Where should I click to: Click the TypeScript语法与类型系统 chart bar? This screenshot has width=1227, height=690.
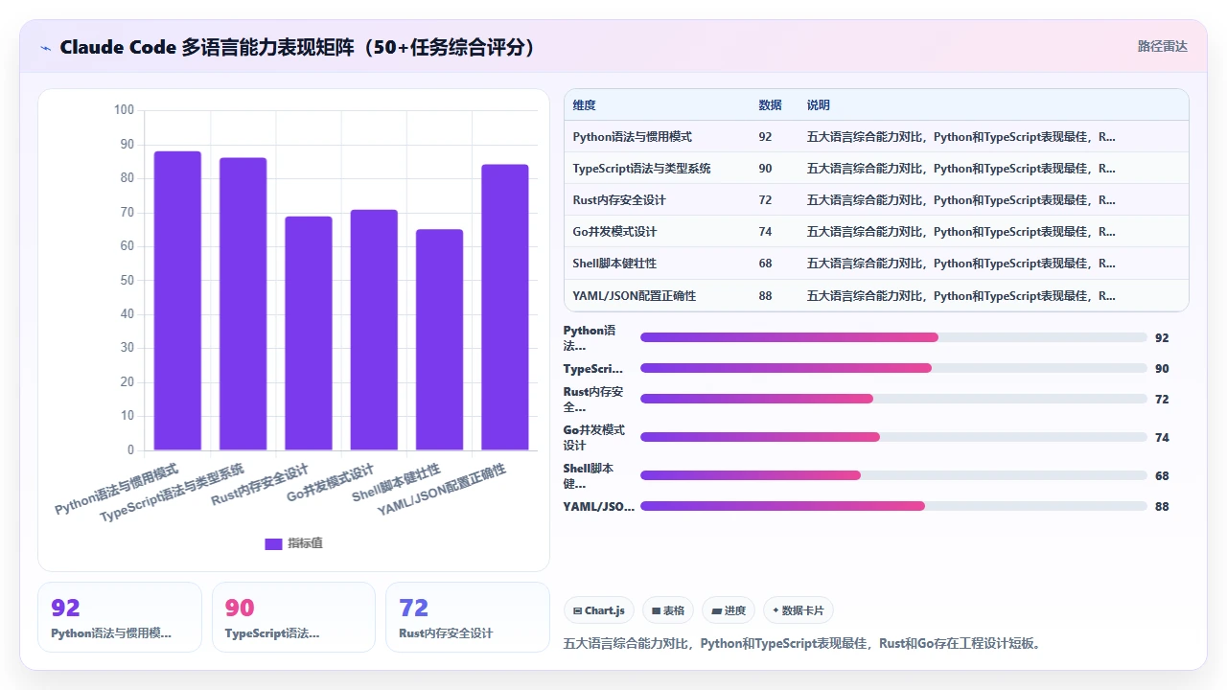(243, 304)
